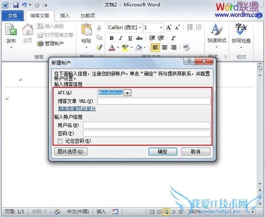
Task: Click the Save icon in quick access toolbar
Action: point(16,5)
